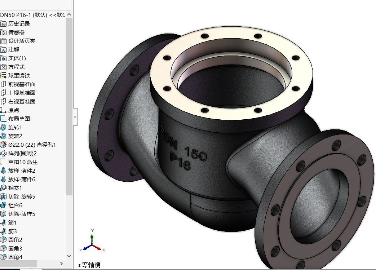Viewport: 376px width, 270px height.
Task: Click the 注解 annotations icon
Action: coord(3,50)
